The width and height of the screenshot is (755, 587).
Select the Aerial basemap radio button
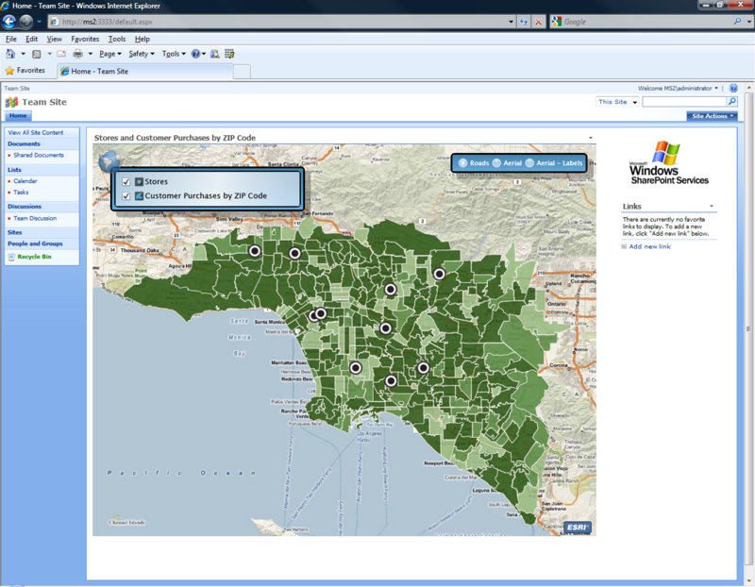pyautogui.click(x=497, y=163)
